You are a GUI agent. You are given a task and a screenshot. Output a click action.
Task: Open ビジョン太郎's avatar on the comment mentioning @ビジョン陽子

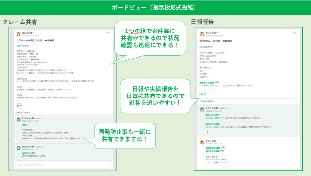[x=18, y=148]
